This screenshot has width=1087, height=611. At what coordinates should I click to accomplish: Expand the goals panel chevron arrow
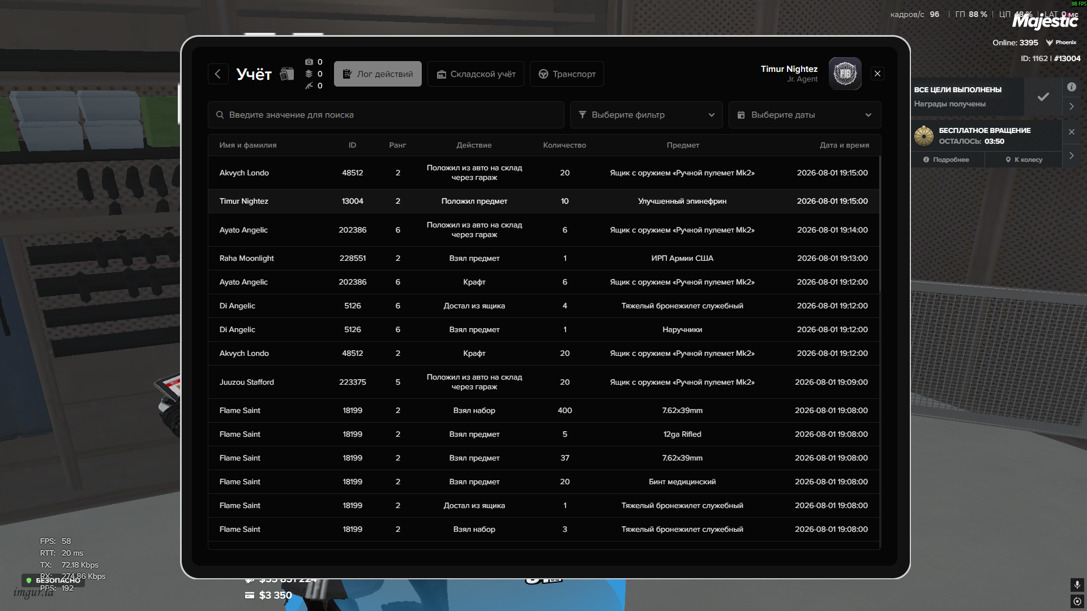[x=1072, y=106]
